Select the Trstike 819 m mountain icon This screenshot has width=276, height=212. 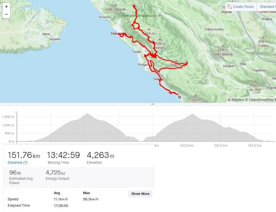point(263,37)
